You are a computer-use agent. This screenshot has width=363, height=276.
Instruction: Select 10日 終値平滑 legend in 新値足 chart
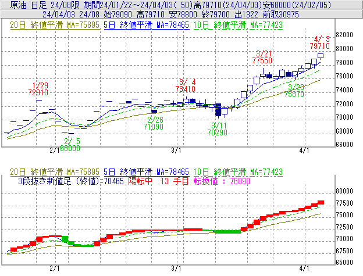[238, 172]
